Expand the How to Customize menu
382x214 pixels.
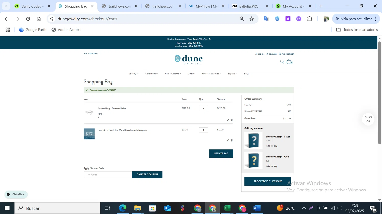click(x=211, y=74)
